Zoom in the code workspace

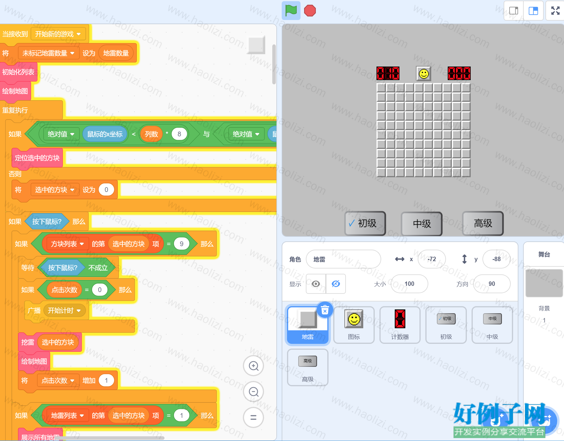[x=253, y=366]
